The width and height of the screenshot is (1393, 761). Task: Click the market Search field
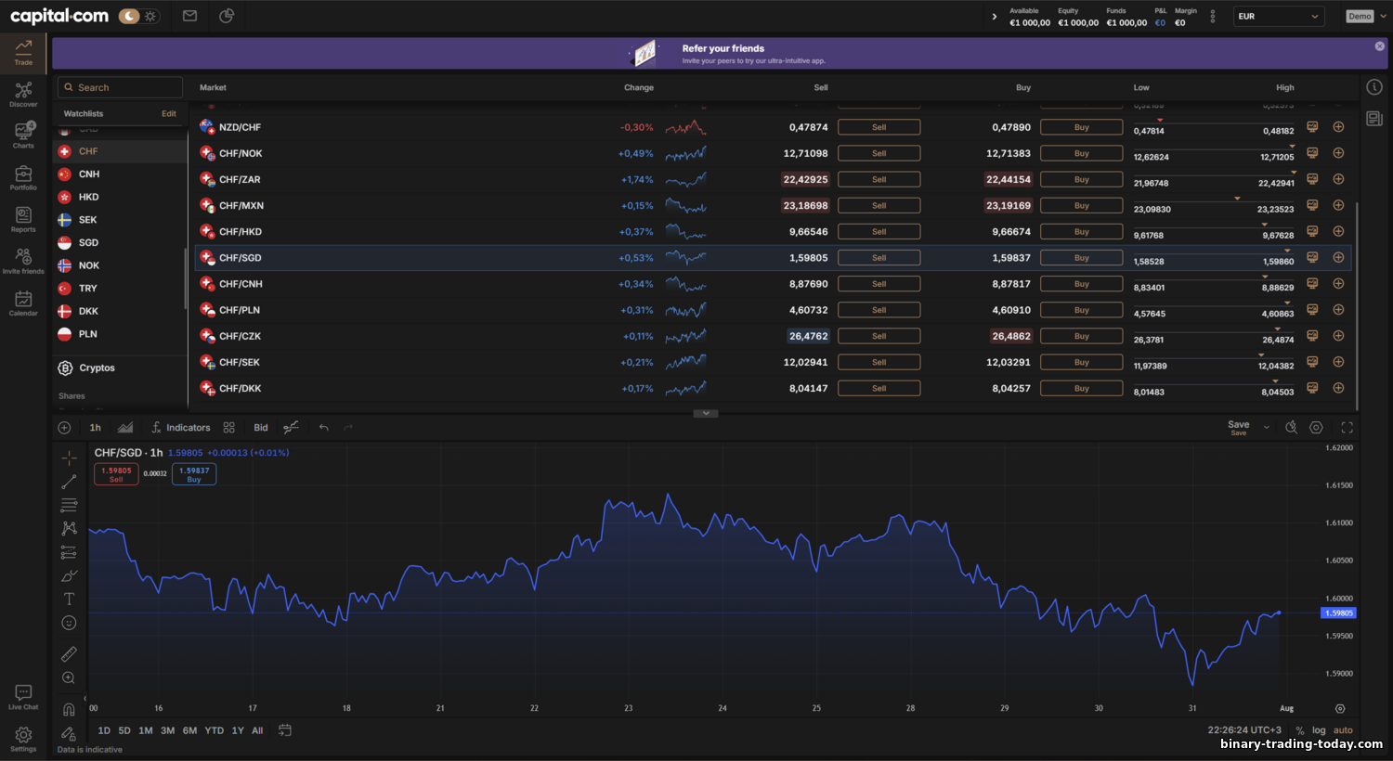click(x=121, y=87)
